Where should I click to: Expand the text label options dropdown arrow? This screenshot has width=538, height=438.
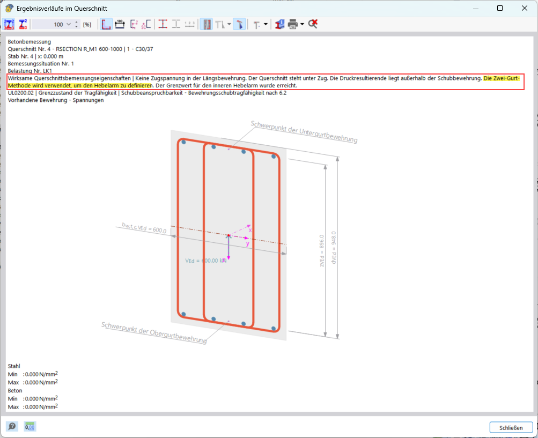tap(266, 24)
